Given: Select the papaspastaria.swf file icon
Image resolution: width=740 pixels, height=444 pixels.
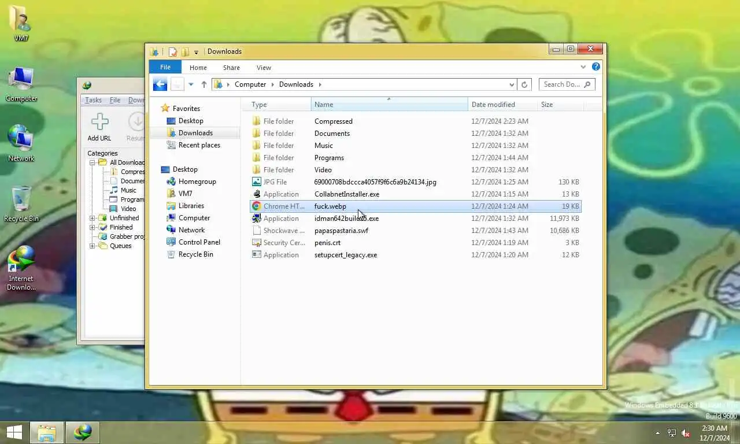Looking at the screenshot, I should click(257, 231).
